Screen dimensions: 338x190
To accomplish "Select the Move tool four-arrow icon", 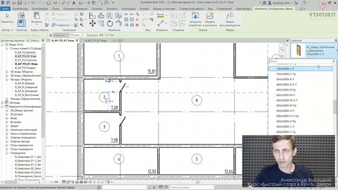I will click(x=92, y=23).
